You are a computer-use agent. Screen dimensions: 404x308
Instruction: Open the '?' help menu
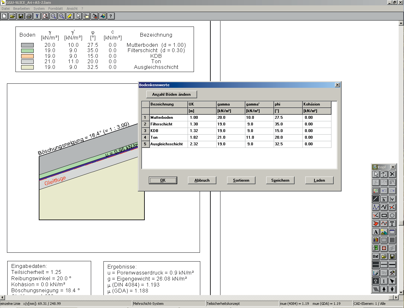click(82, 9)
